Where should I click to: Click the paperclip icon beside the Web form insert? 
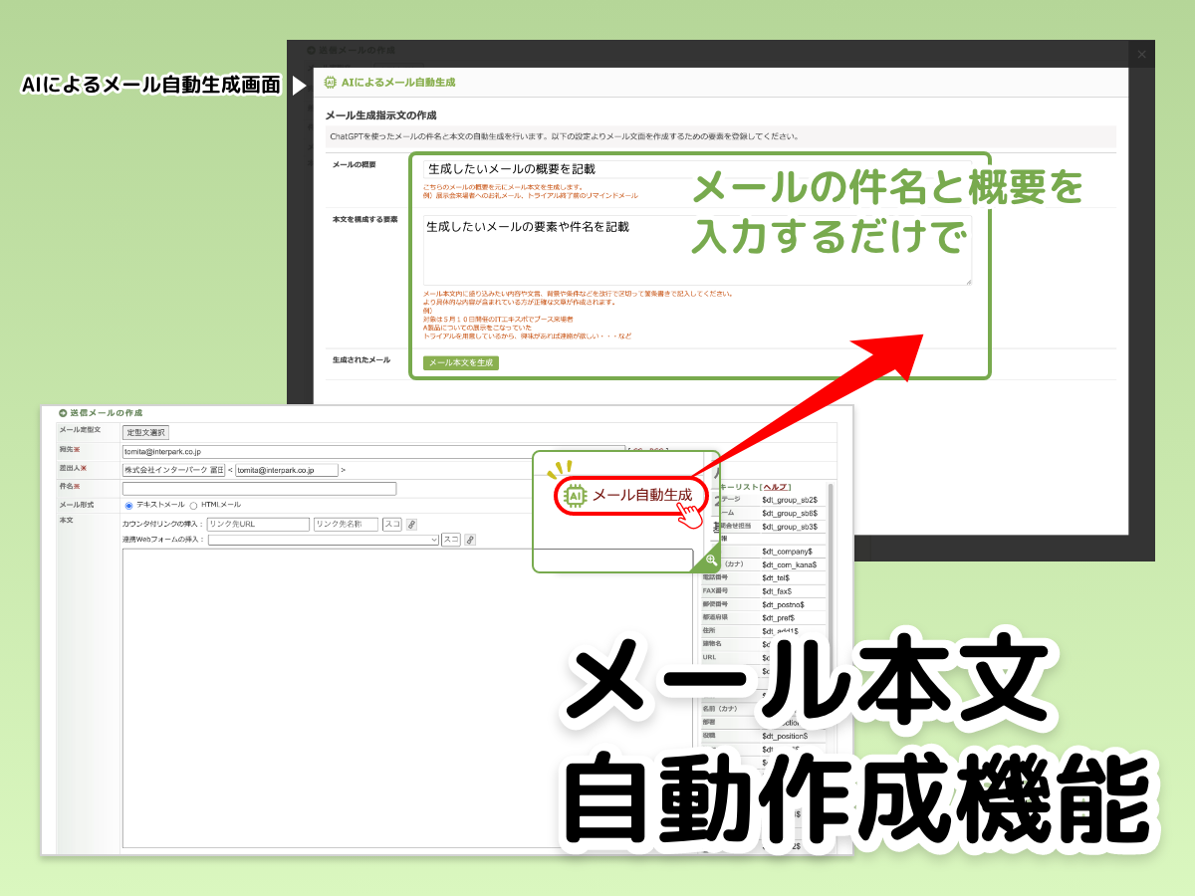coord(470,540)
